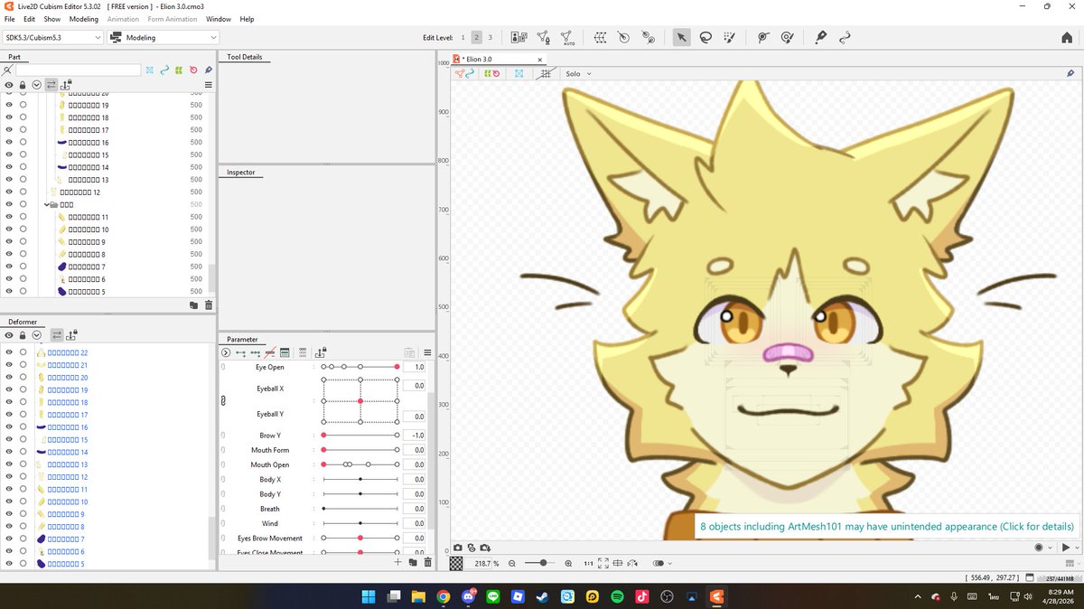This screenshot has height=609, width=1084.
Task: Click the Home icon in the toolbar
Action: (x=1067, y=37)
